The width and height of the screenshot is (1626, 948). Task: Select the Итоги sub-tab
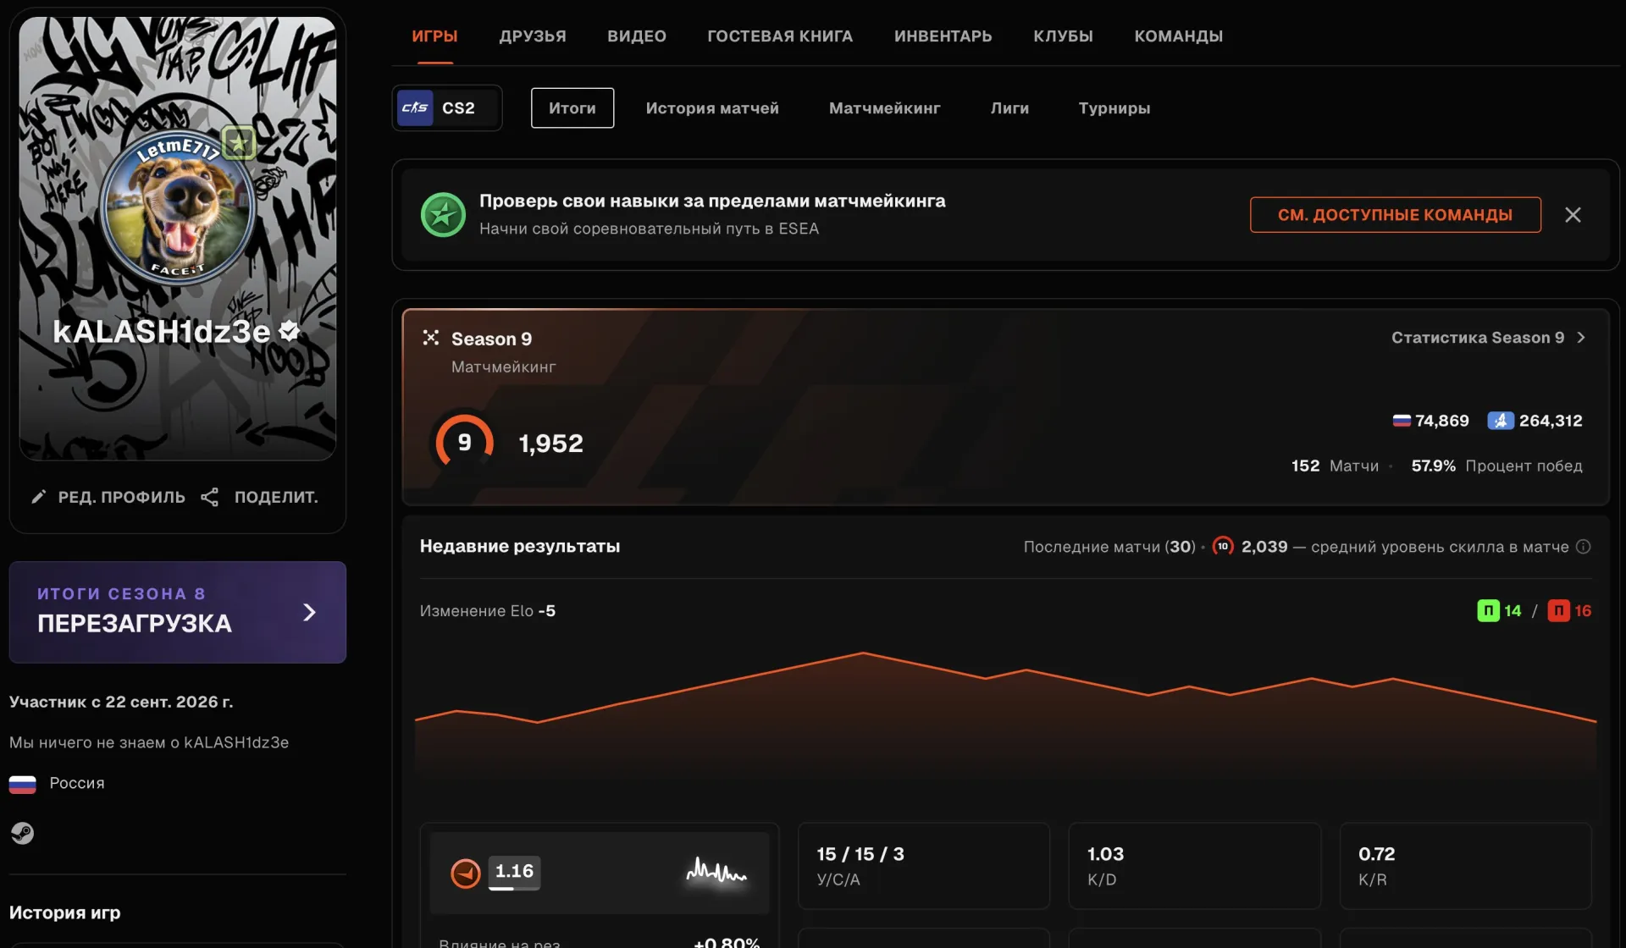click(x=572, y=107)
